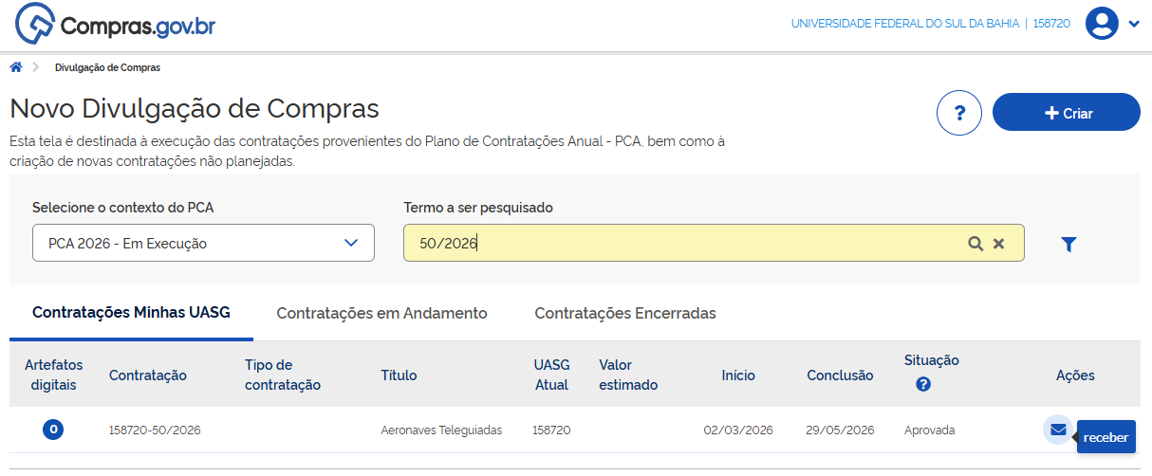This screenshot has width=1152, height=476.
Task: Click the home icon in breadcrumb
Action: click(16, 67)
